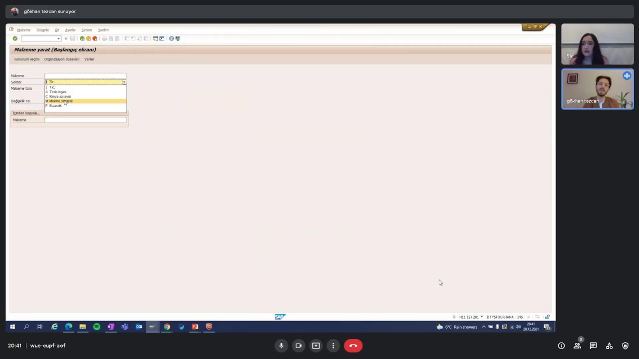The image size is (639, 359).
Task: Click the orange Exit icon in SAP toolbar
Action: tap(88, 38)
